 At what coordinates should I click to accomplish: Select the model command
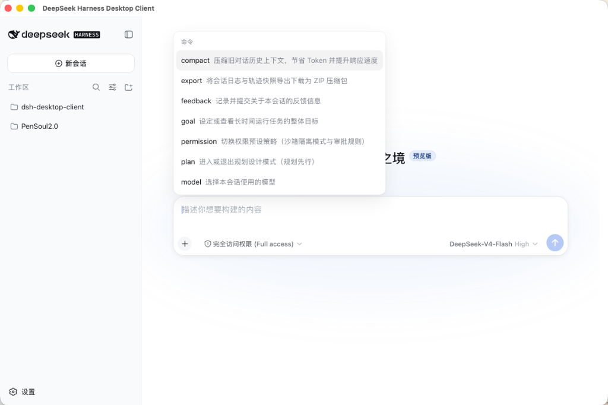pos(280,182)
